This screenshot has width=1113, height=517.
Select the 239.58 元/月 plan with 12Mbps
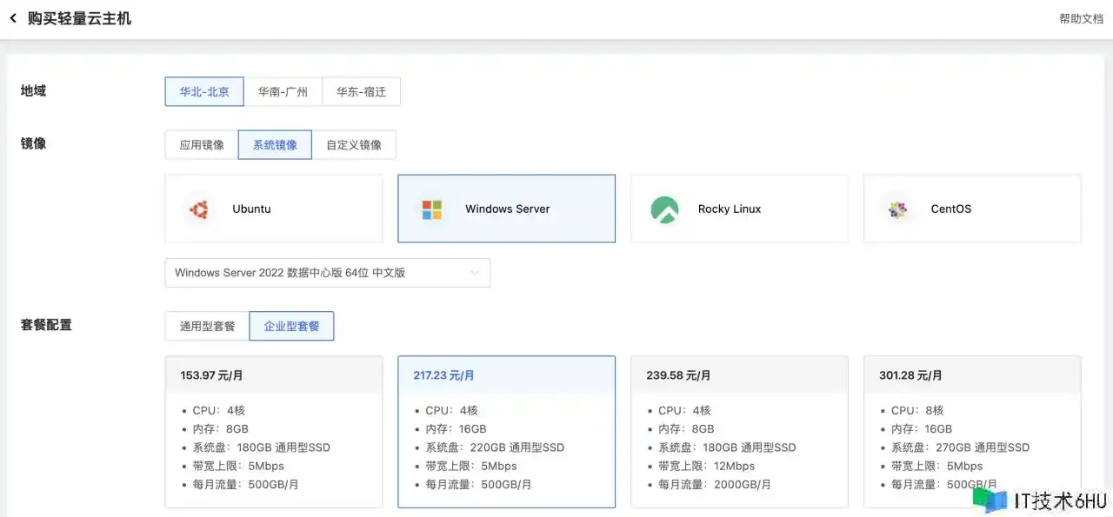tap(739, 431)
